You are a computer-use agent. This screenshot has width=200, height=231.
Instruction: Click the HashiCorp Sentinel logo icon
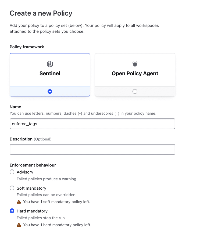pyautogui.click(x=50, y=64)
